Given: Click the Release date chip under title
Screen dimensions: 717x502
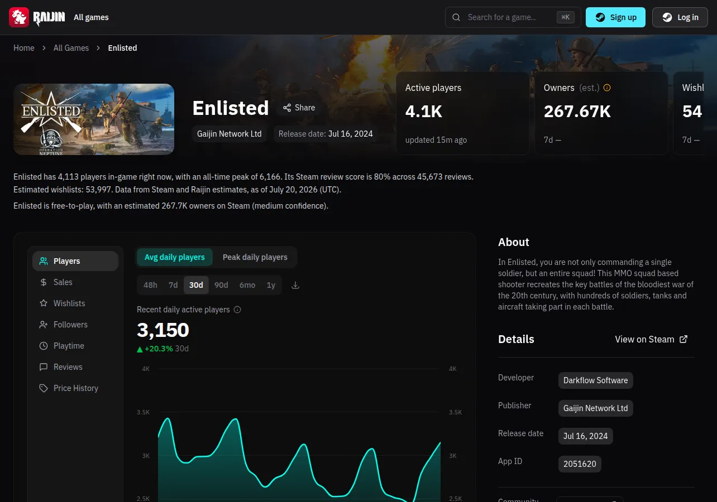Looking at the screenshot, I should (326, 134).
